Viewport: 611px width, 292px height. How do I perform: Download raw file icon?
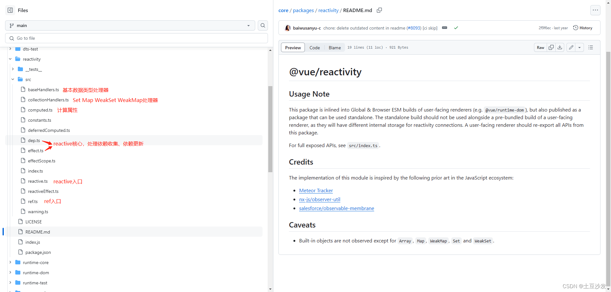pyautogui.click(x=560, y=47)
